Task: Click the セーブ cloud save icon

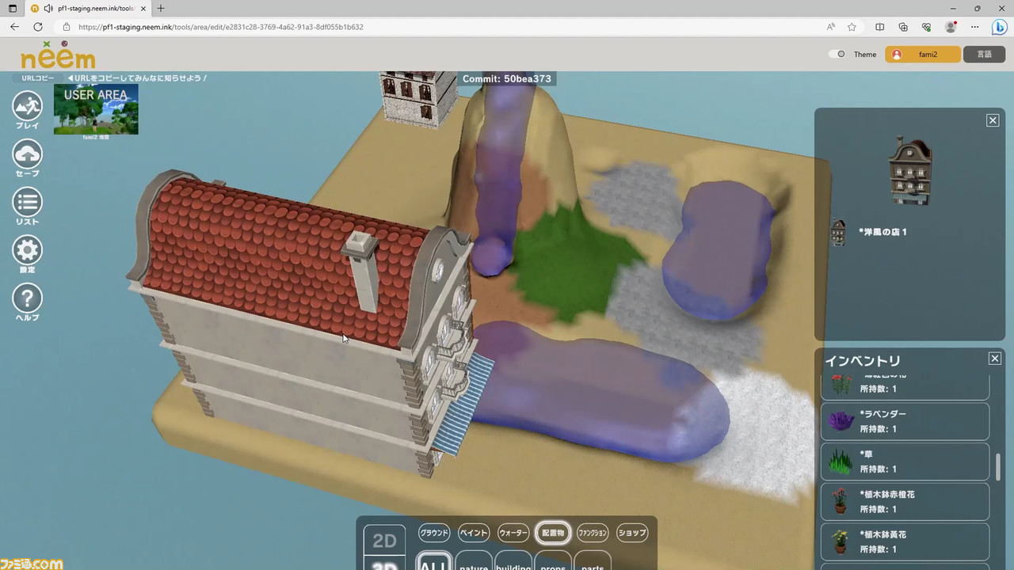Action: 27,155
